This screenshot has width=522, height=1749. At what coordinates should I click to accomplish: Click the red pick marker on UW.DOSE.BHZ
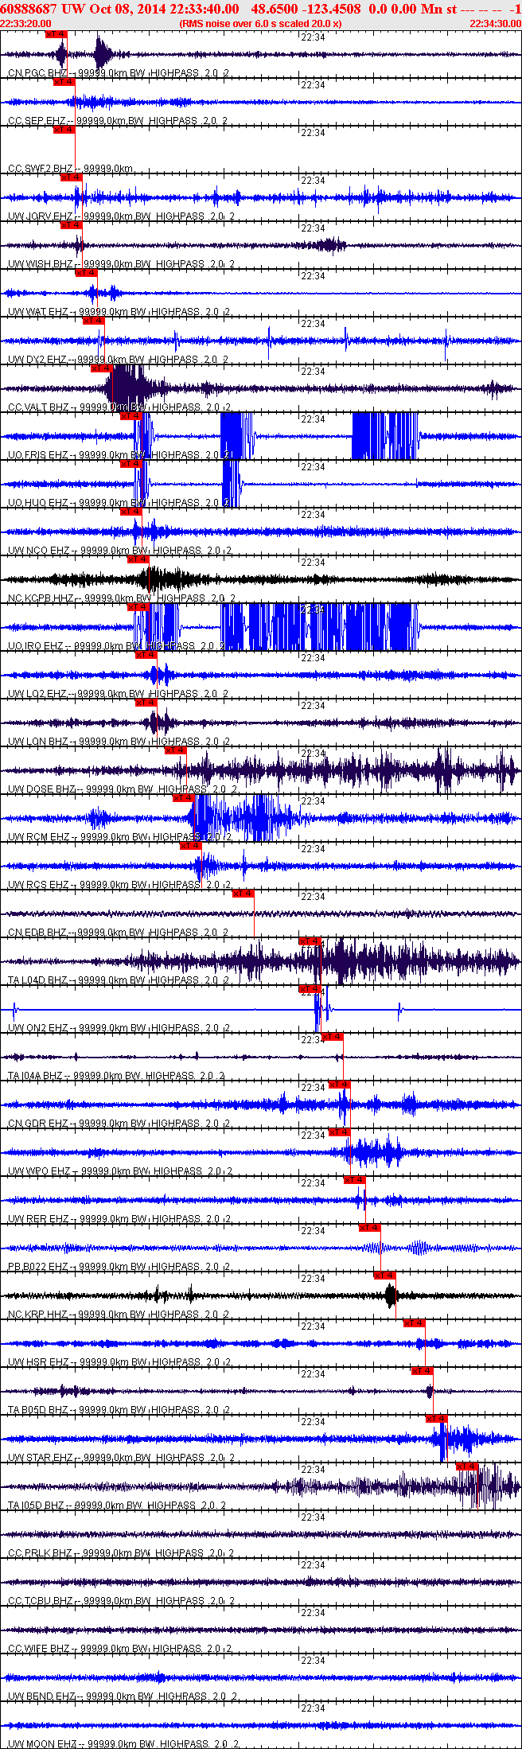tap(175, 750)
